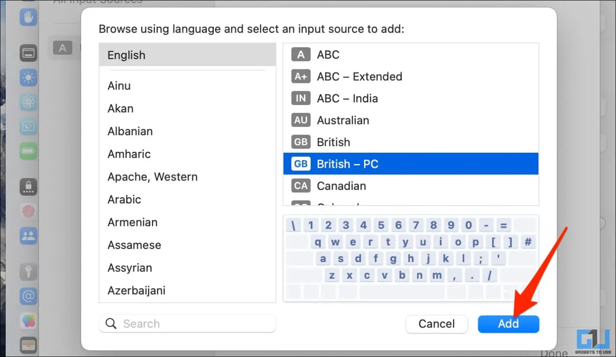Cancel the input source dialog
616x357 pixels.
click(x=437, y=324)
